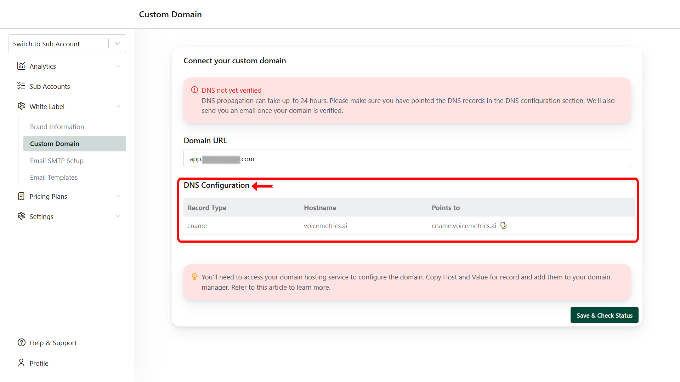Open the Analytics section

[42, 66]
